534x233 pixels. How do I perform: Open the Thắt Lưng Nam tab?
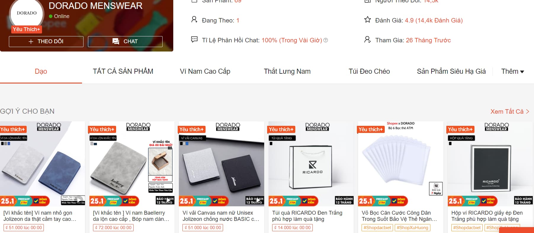click(x=287, y=71)
